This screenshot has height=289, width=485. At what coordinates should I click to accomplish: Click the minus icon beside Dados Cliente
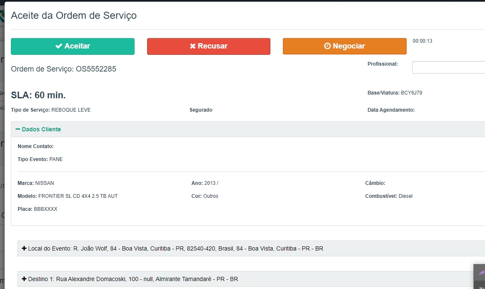[18, 129]
